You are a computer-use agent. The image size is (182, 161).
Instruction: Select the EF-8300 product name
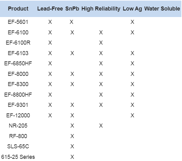click(18, 84)
